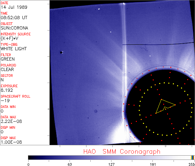Select the display max value 1.00E-08
195x166 pixels.
pos(11,142)
